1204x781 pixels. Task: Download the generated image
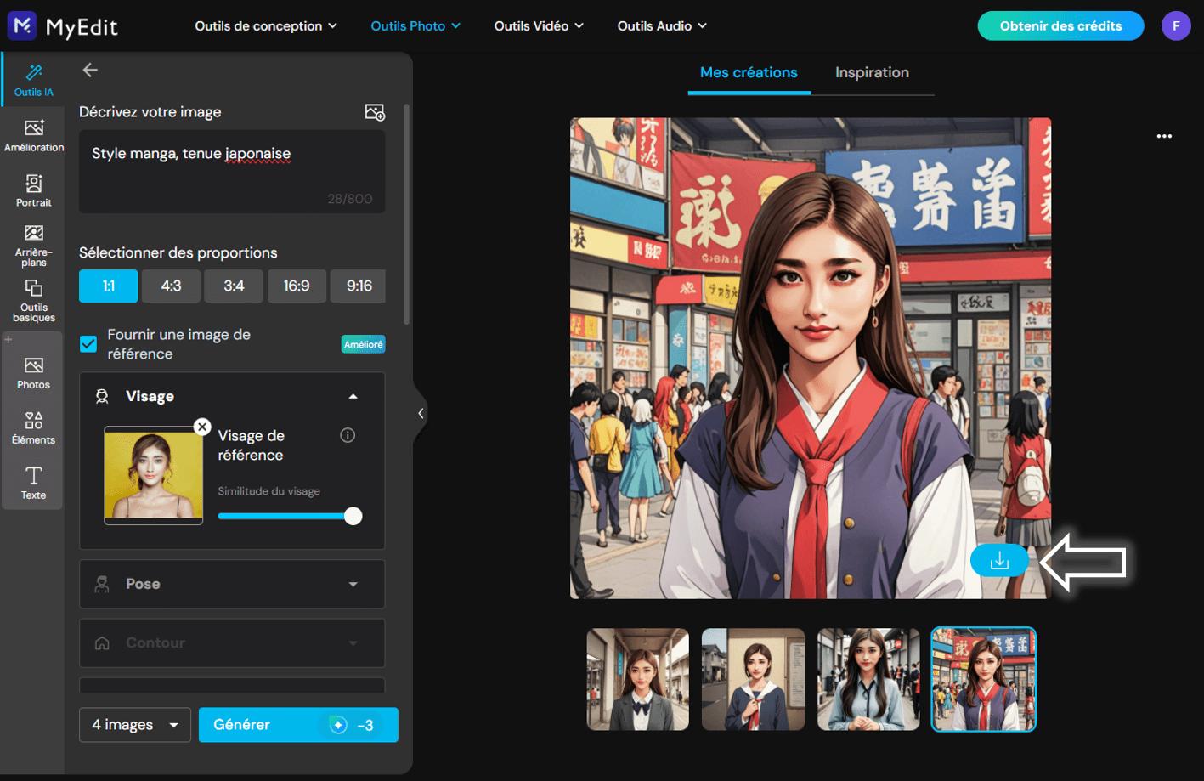pyautogui.click(x=999, y=560)
